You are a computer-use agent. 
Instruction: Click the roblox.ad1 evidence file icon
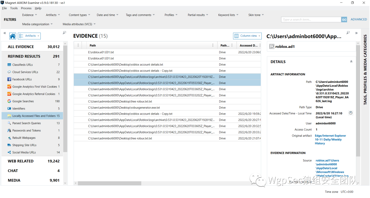(272, 47)
